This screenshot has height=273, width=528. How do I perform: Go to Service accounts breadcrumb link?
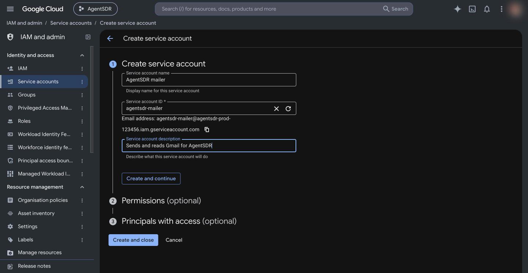(71, 23)
